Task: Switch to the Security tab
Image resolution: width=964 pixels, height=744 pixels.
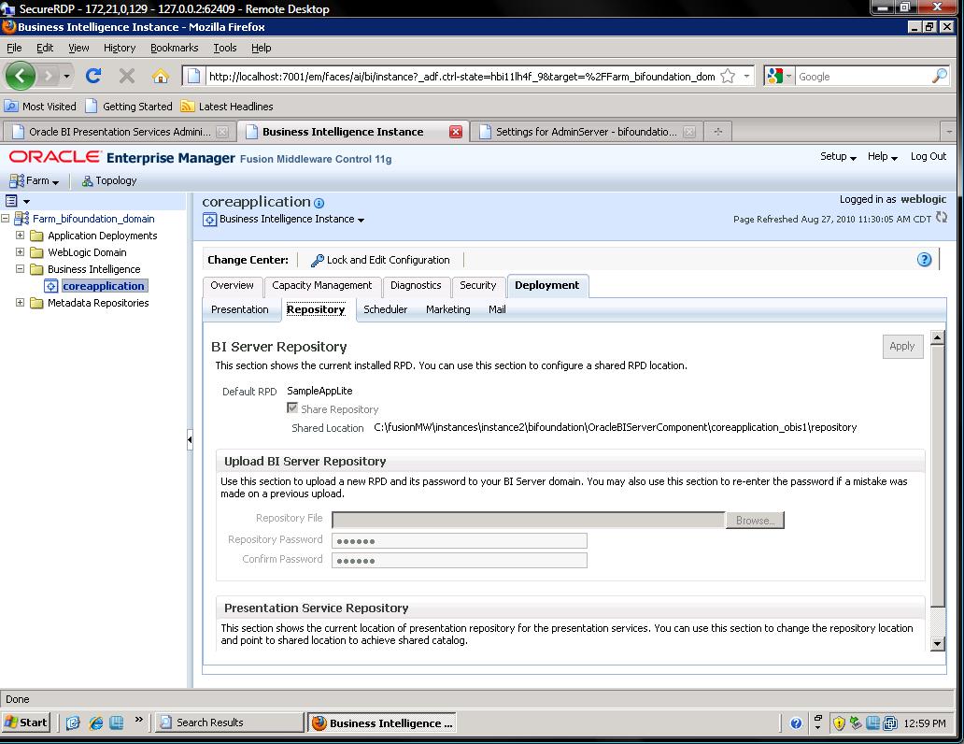Action: click(477, 285)
